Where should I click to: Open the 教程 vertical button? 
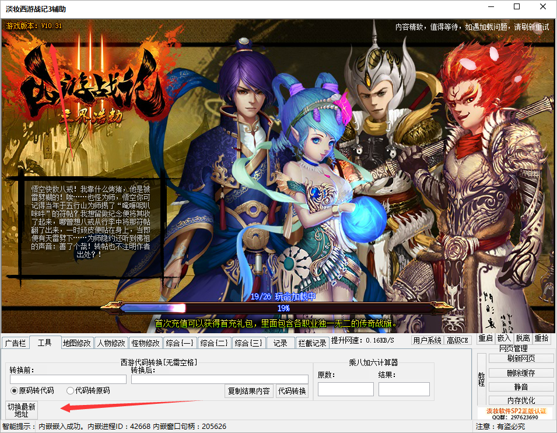click(x=481, y=379)
